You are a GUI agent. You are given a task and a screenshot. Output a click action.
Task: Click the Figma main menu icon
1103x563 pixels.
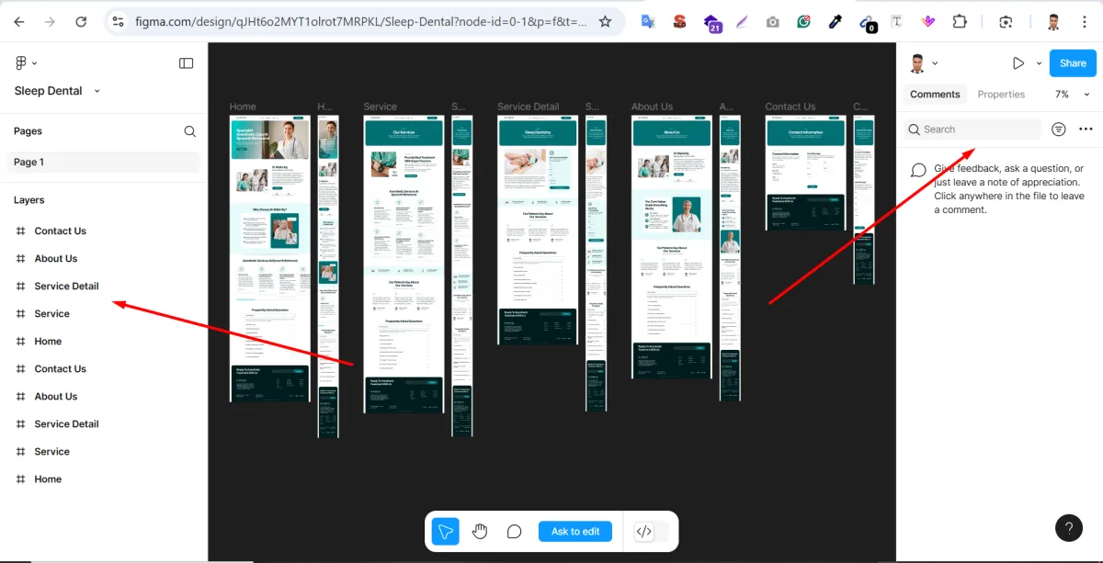pyautogui.click(x=23, y=63)
